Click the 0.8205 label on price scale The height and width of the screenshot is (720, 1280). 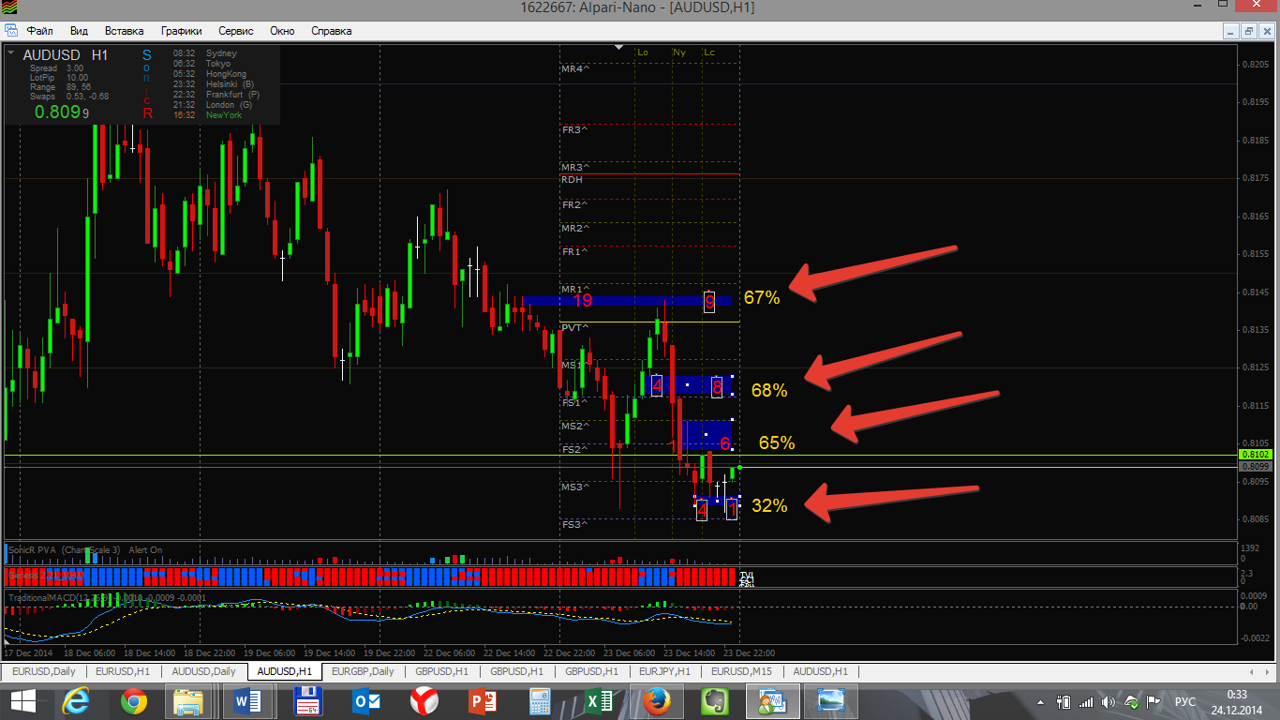tap(1255, 64)
